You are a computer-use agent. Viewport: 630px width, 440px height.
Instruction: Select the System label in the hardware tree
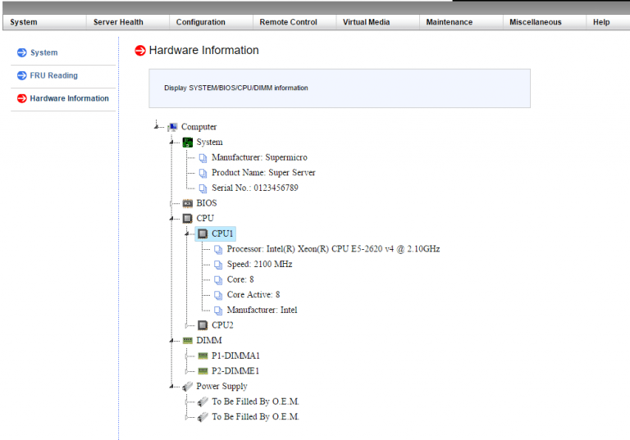209,142
